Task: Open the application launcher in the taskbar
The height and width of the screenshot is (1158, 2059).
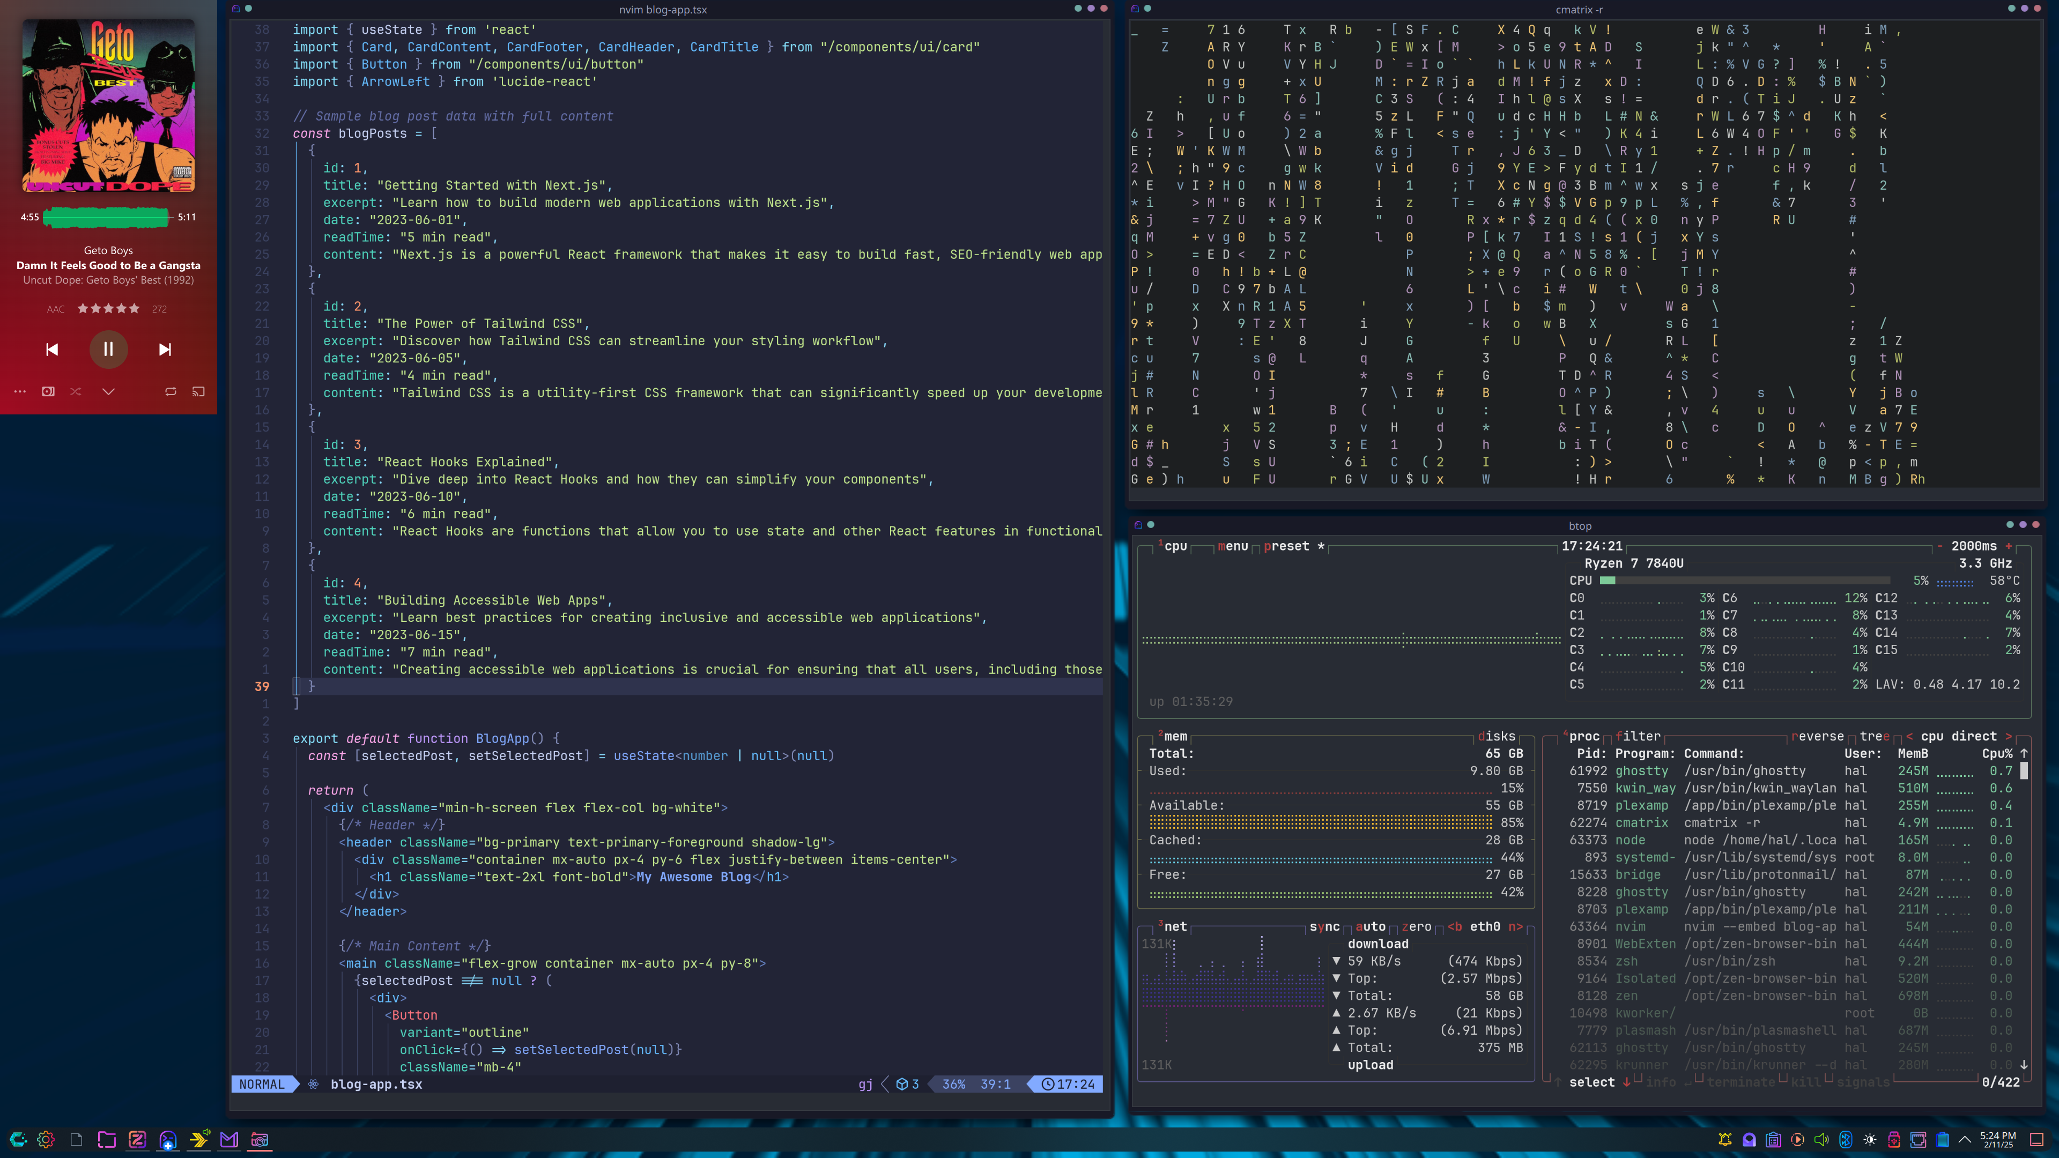Action: pos(18,1140)
